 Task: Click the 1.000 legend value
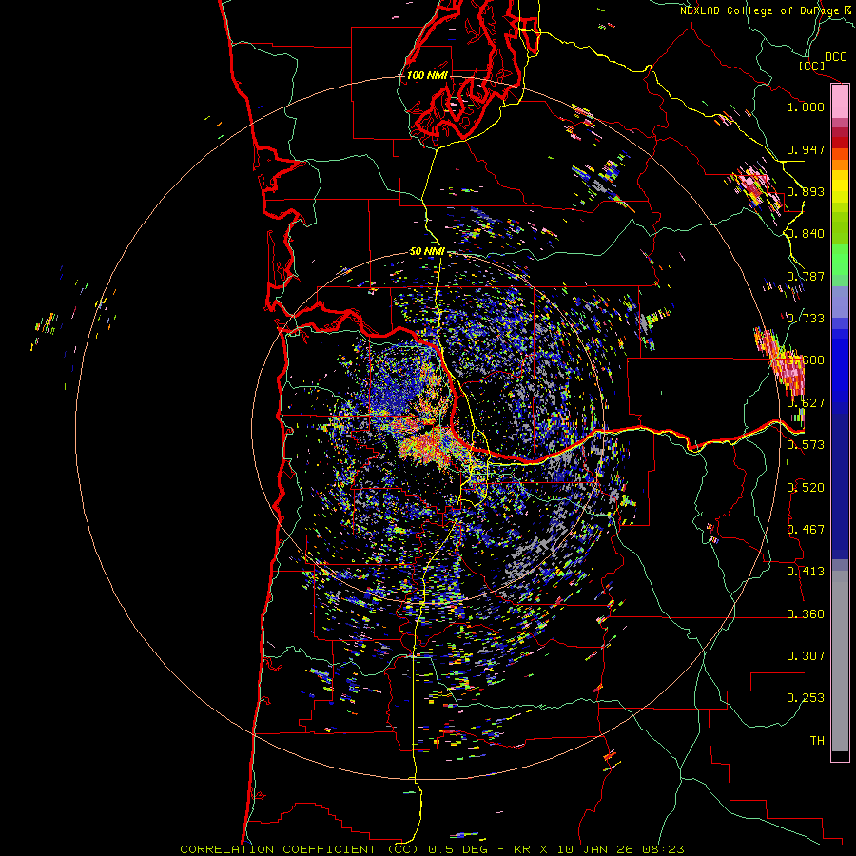pos(806,107)
